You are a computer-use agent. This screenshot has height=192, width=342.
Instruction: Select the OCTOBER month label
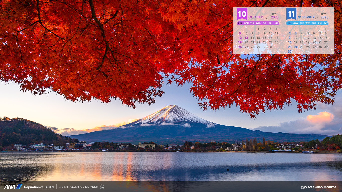point(256,17)
